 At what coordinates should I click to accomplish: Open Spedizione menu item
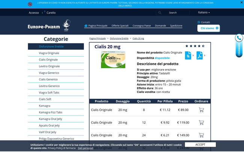pyautogui.click(x=176, y=26)
